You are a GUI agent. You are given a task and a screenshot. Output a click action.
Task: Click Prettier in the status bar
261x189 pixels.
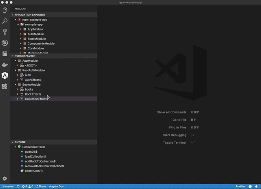click(x=240, y=186)
